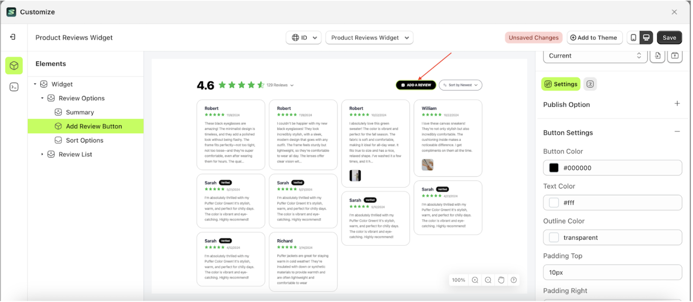Click the Widget element icon
This screenshot has width=693, height=302.
point(44,84)
